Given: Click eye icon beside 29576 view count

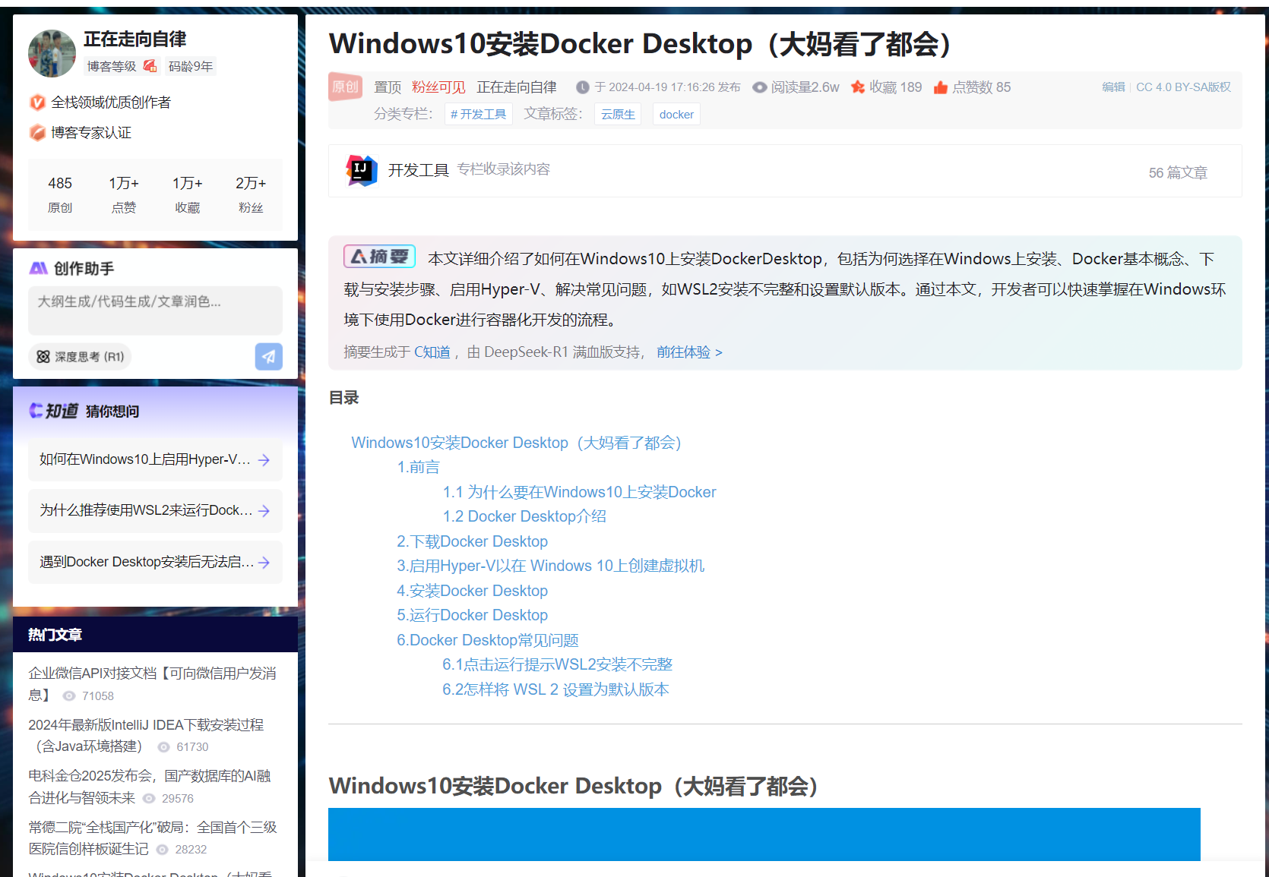Looking at the screenshot, I should 149,799.
